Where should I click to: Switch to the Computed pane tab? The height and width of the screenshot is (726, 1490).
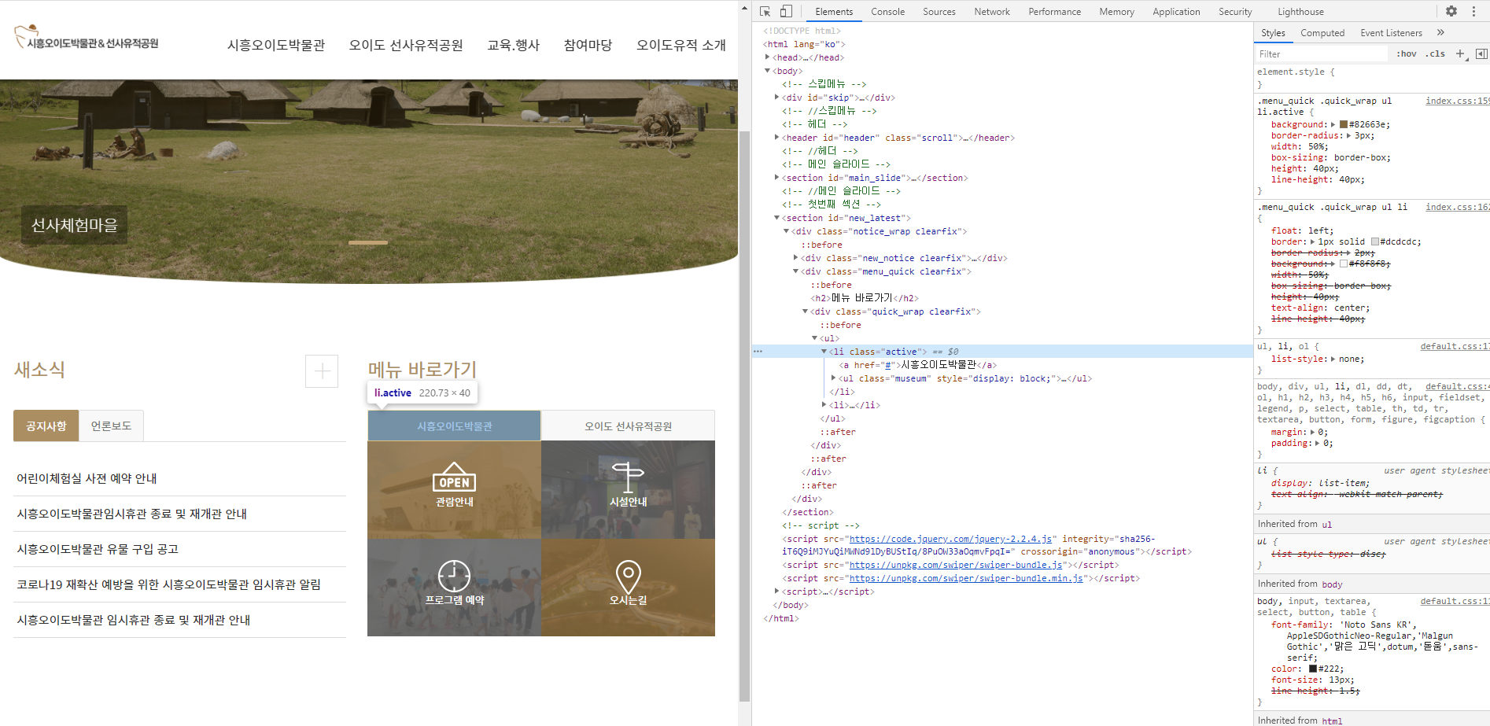pyautogui.click(x=1322, y=33)
